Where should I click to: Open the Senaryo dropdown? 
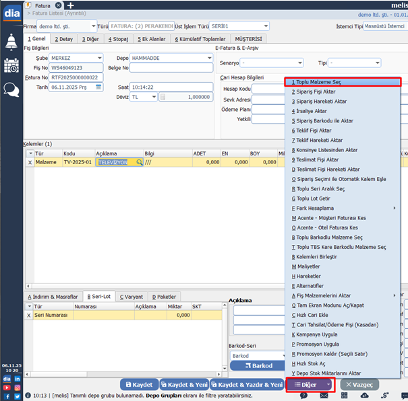[301, 63]
